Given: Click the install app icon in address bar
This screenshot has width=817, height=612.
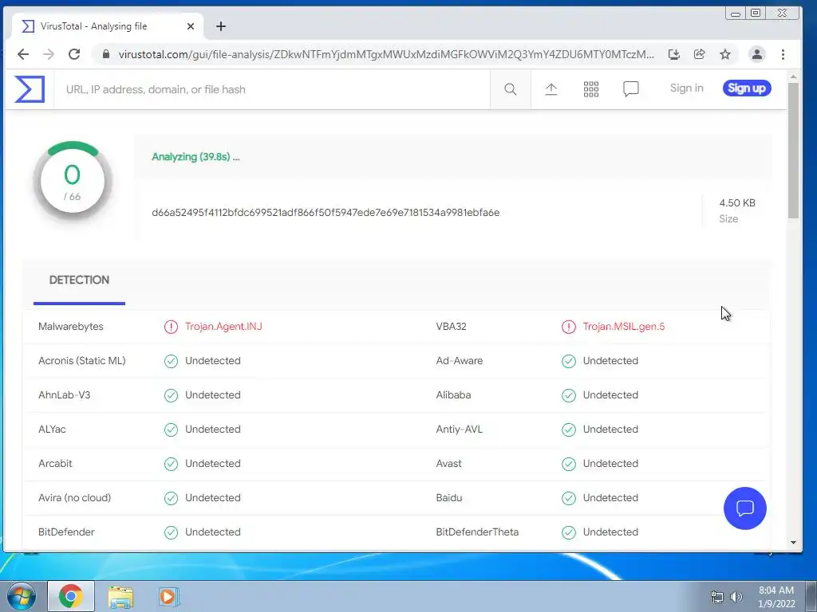Looking at the screenshot, I should coord(673,54).
